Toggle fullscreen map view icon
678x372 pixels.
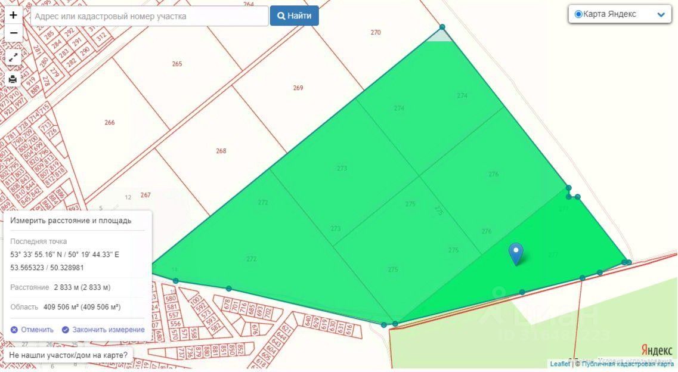pos(13,57)
